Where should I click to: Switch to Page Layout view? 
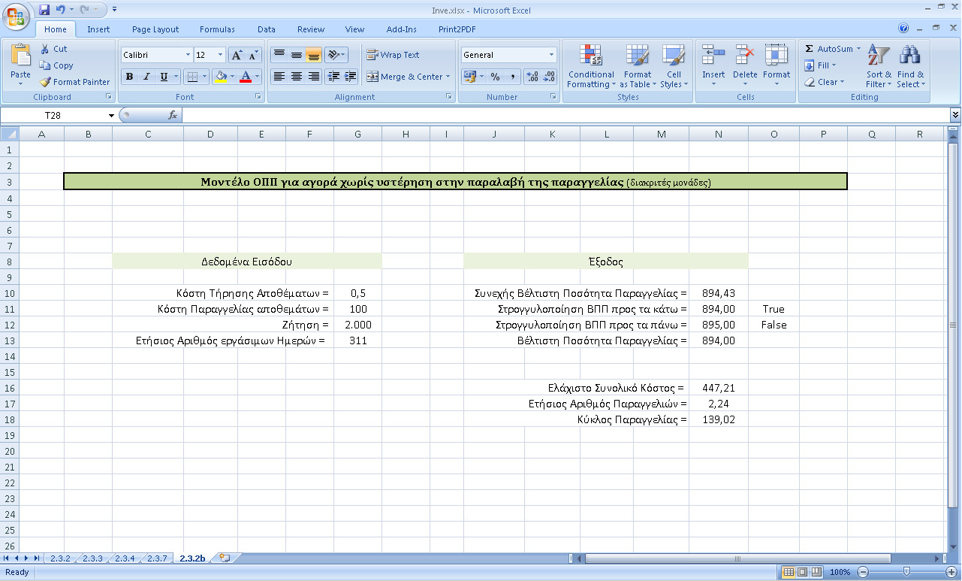point(802,572)
